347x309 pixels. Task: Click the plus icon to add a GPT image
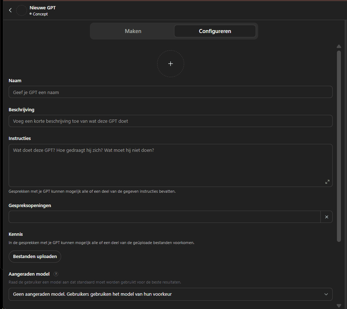(x=170, y=64)
